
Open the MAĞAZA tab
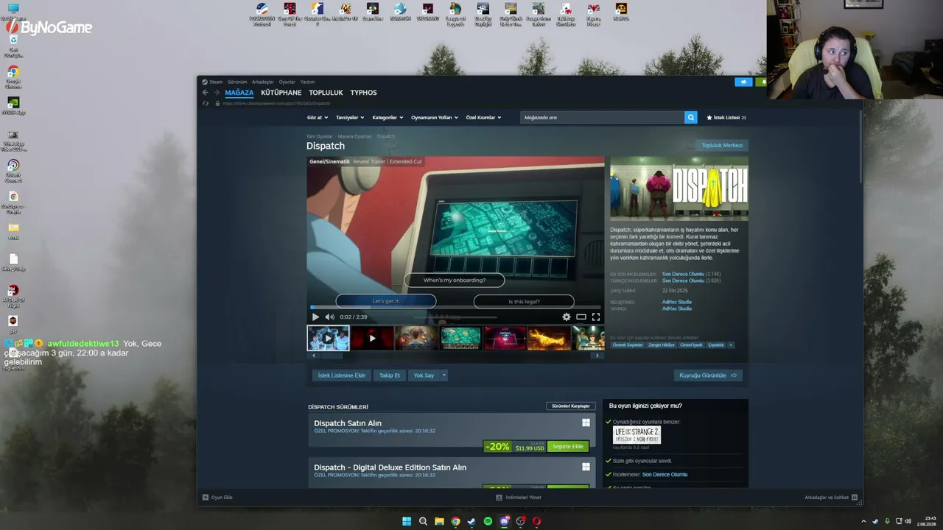(239, 93)
